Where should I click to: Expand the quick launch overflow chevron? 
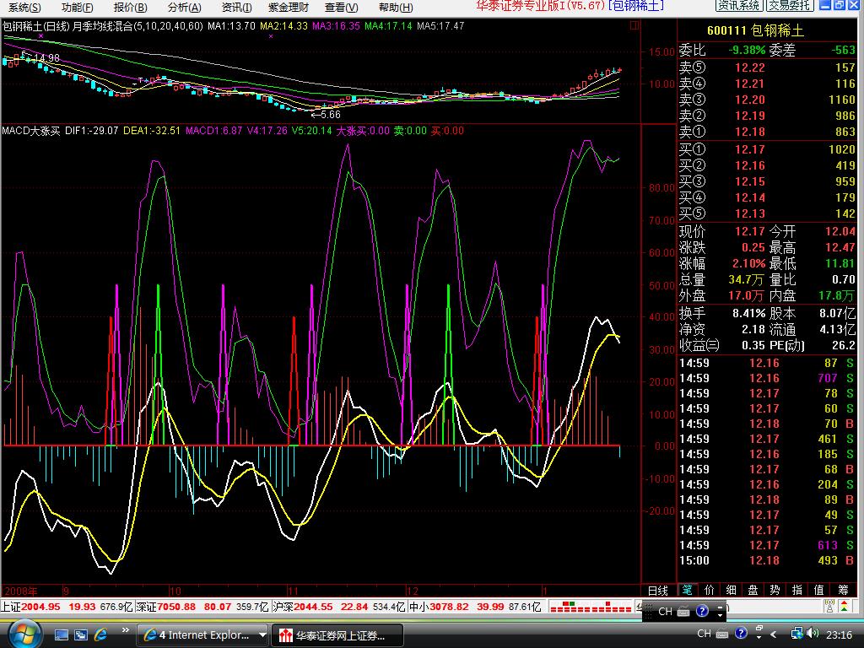[x=126, y=630]
